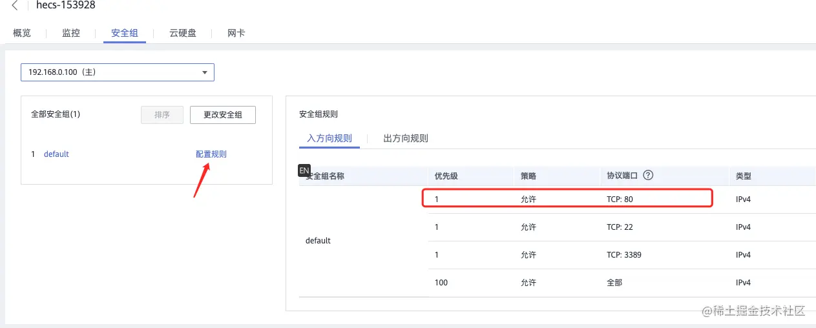Open the 监控 tab
Image resolution: width=816 pixels, height=328 pixels.
click(x=71, y=33)
